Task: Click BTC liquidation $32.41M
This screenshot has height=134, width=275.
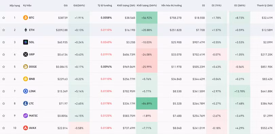Action: coord(267,18)
